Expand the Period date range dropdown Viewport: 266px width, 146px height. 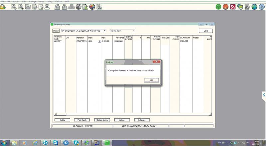(x=104, y=31)
